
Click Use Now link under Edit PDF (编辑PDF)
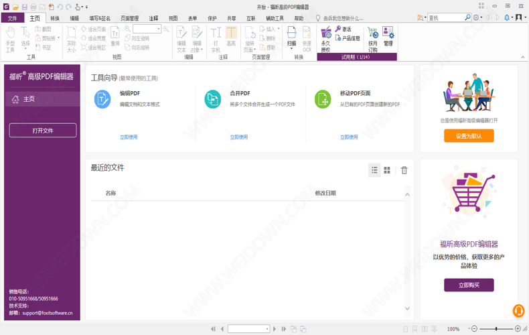pos(129,137)
